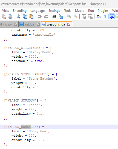Viewport: 118px width, 149px height.
Task: Toggle Show All Characters pilcrow icon
Action: point(105,16)
